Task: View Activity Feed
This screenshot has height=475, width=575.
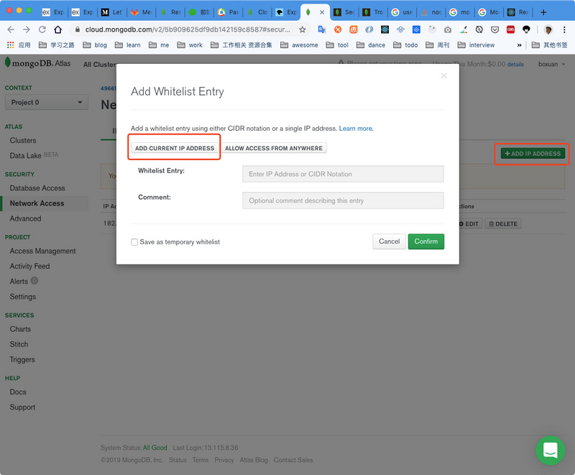Action: click(x=29, y=266)
